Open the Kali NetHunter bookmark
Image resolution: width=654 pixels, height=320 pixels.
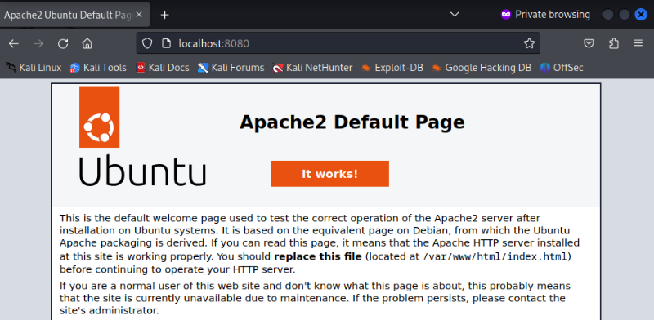pos(312,68)
